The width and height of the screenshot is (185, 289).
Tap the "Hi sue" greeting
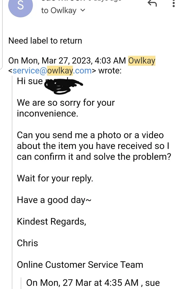click(29, 81)
